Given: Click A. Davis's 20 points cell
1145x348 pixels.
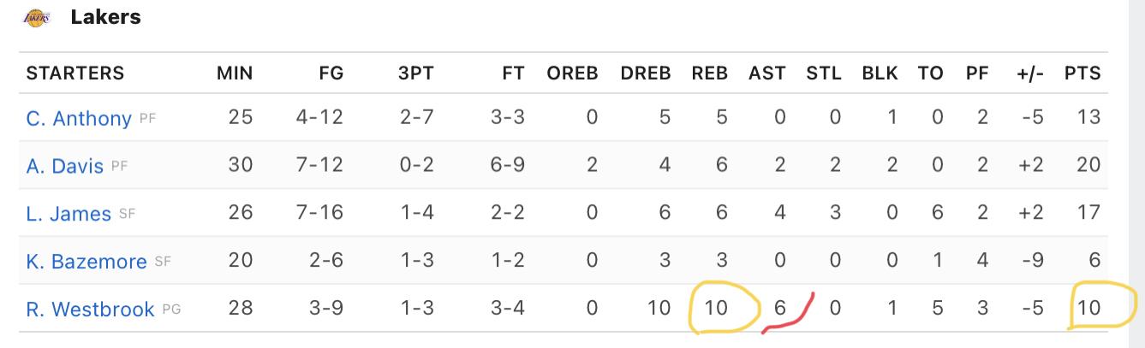Looking at the screenshot, I should coord(1088,165).
